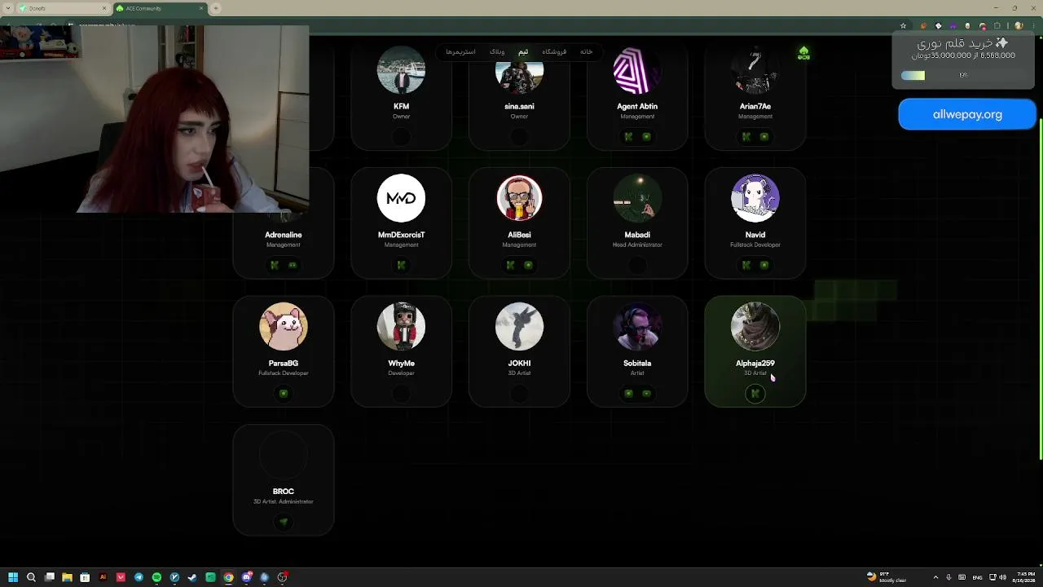Click Arian7Ae's avatar
Image resolution: width=1043 pixels, height=587 pixels.
click(755, 70)
